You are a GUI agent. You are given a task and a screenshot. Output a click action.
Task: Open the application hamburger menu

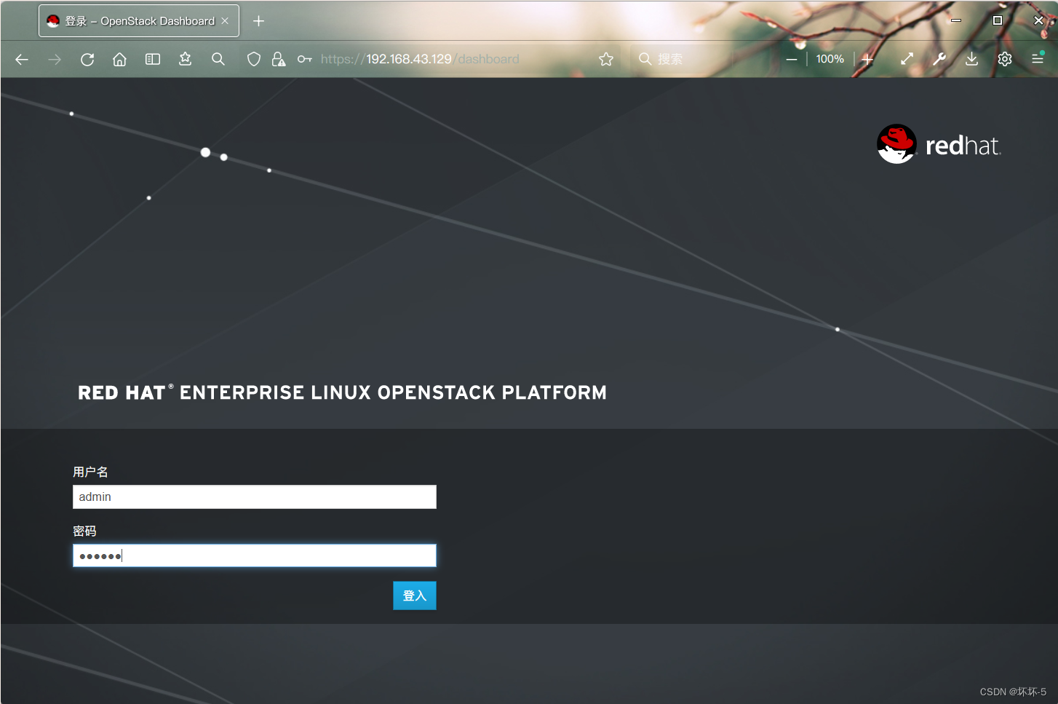click(1038, 59)
